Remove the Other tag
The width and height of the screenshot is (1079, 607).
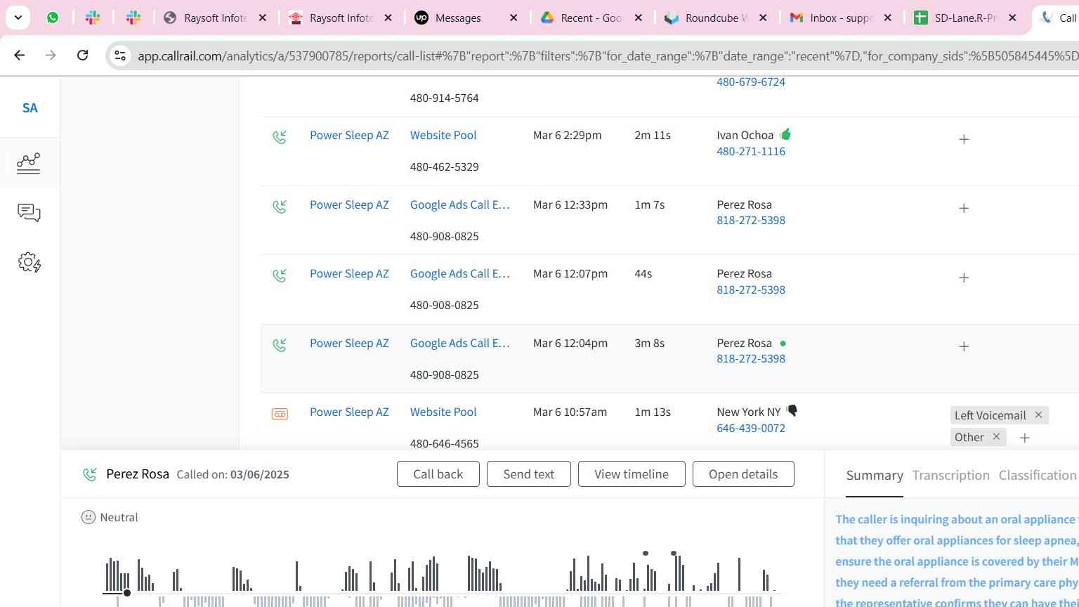[996, 437]
